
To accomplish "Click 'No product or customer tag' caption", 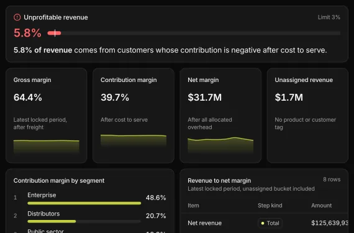I will 305,124.
